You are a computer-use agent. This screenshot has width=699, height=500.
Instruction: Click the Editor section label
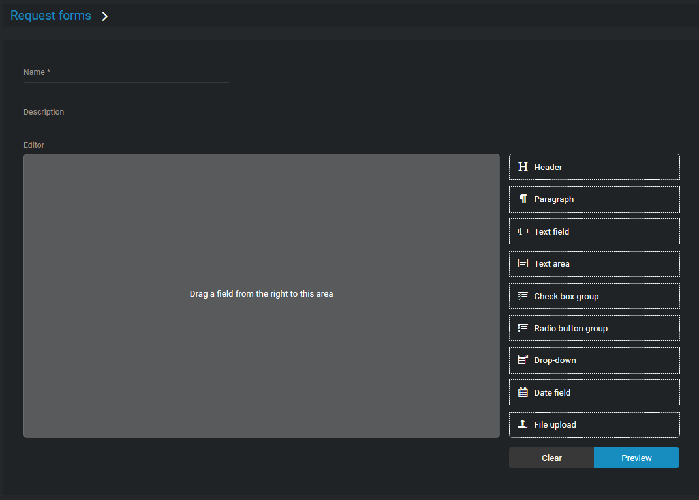[34, 145]
